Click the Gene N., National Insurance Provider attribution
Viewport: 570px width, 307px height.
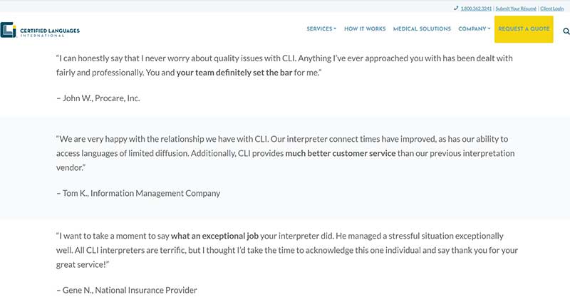click(126, 290)
